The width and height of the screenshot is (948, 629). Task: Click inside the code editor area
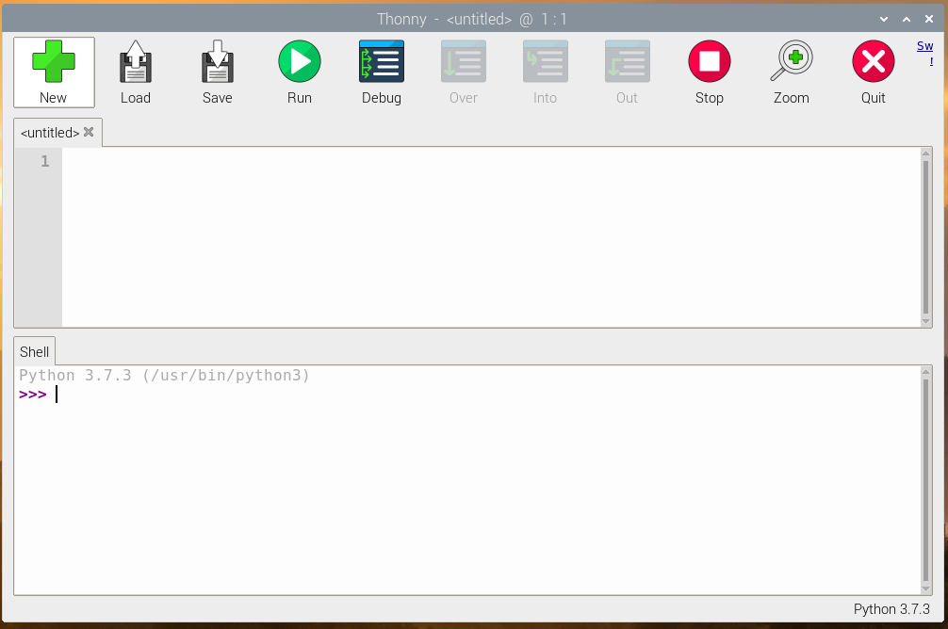click(490, 237)
